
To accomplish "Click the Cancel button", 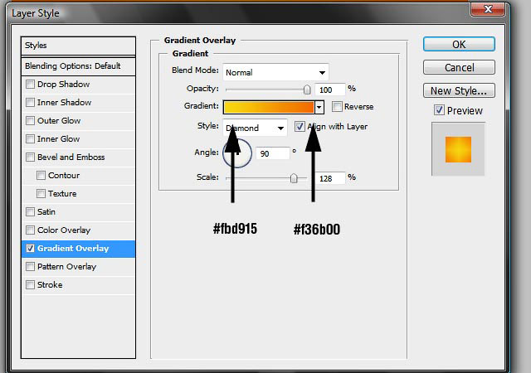I will [x=459, y=67].
